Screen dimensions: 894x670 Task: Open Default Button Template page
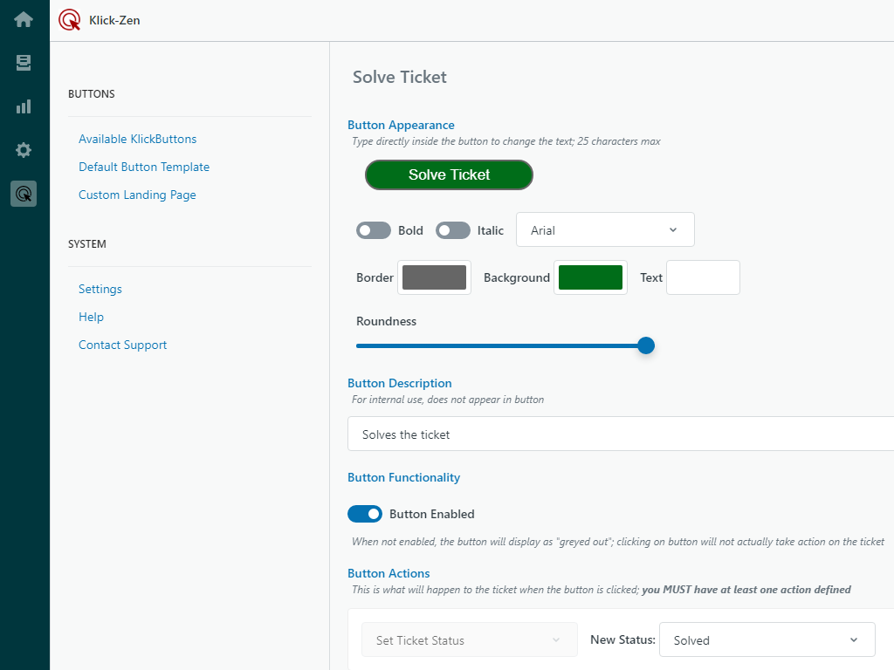(x=144, y=167)
